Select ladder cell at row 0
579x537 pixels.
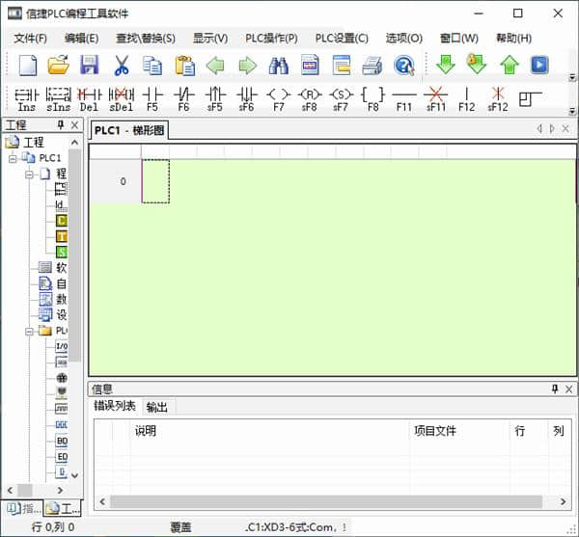tap(155, 181)
